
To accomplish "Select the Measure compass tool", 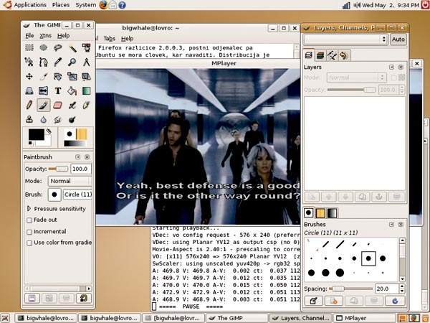I will click(87, 62).
